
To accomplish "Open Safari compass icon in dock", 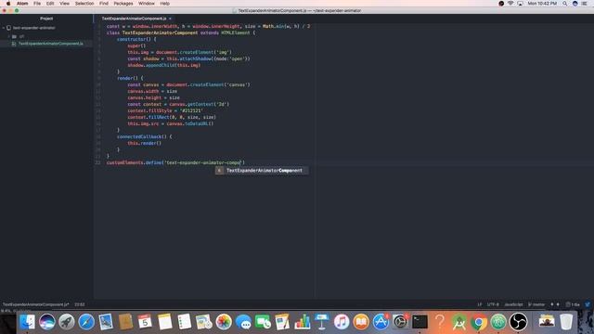I will (86, 322).
